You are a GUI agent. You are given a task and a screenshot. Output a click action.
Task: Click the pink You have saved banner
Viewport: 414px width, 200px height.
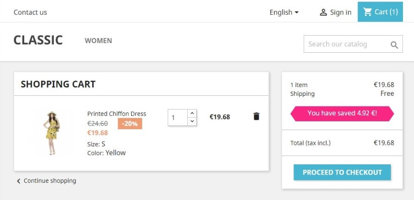[342, 113]
